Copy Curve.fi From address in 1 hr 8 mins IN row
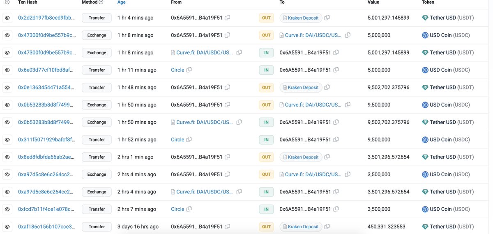The image size is (493, 234). [x=239, y=52]
